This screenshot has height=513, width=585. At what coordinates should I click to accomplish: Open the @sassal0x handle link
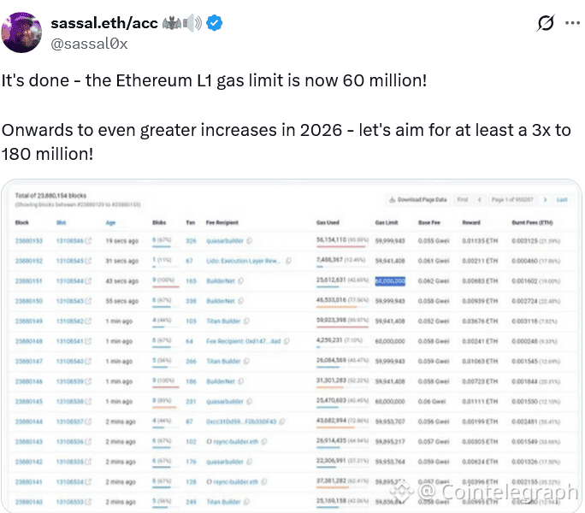coord(90,44)
